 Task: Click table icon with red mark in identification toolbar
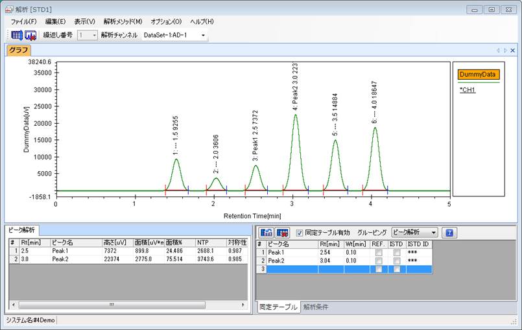coord(282,232)
